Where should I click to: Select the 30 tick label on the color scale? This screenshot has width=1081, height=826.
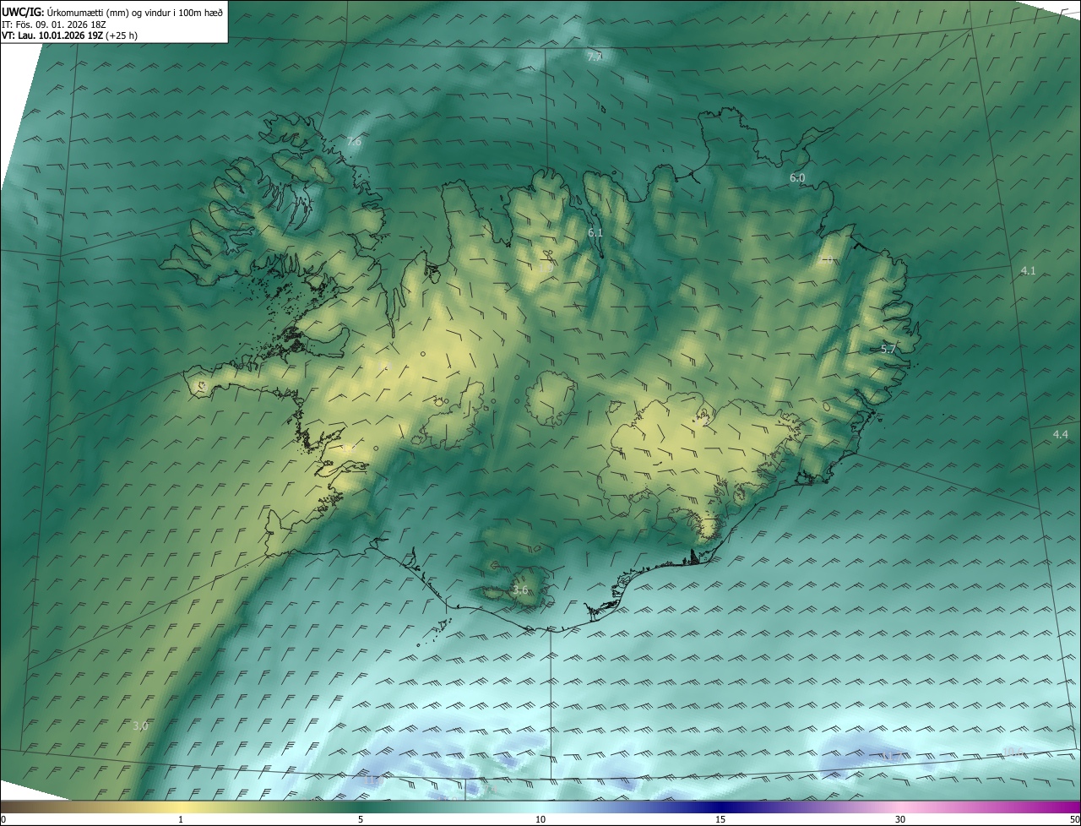900,820
